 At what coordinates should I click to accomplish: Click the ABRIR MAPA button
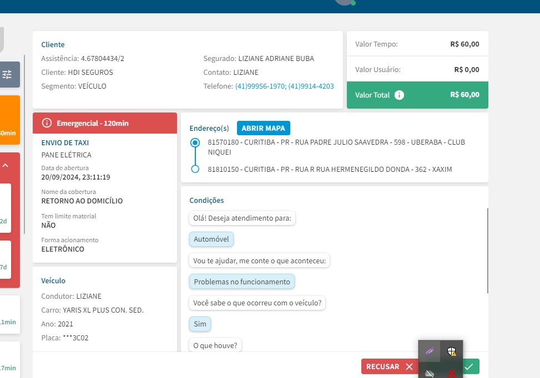[264, 128]
